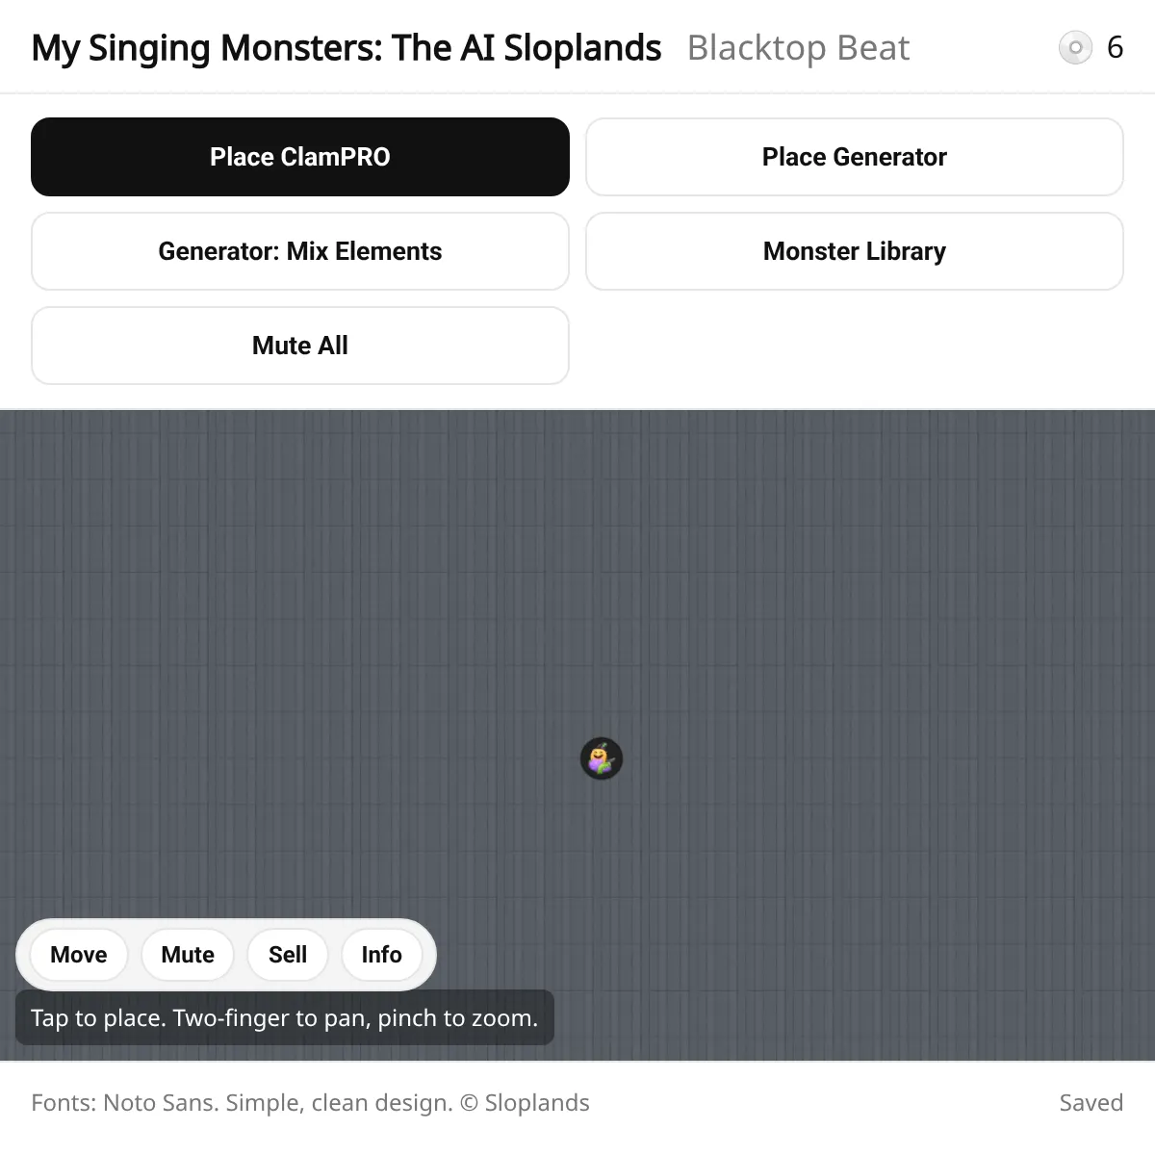Screen dimensions: 1155x1155
Task: Click the My Singing Monsters title
Action: coord(346,48)
